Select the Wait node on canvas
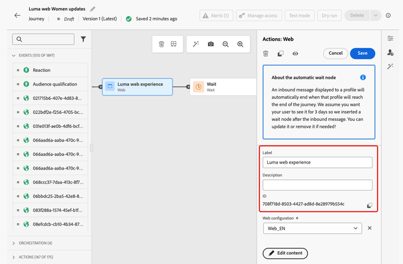Screen dimensions: 403x264 tap(223, 87)
